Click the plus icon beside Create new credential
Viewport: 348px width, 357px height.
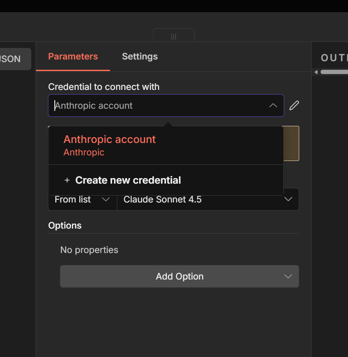point(67,180)
